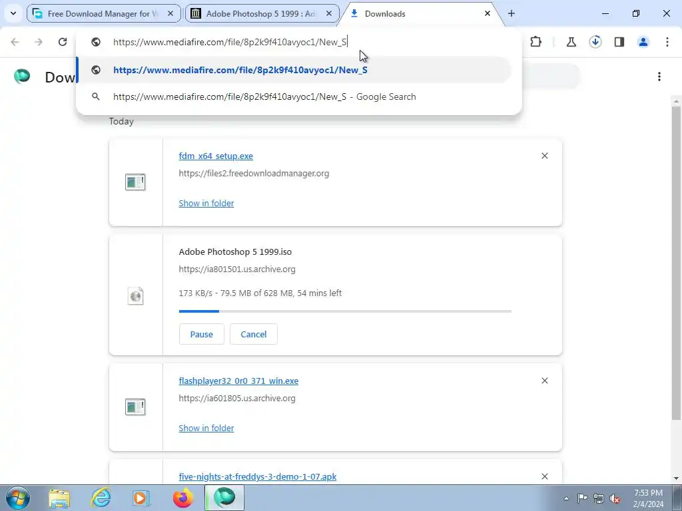Open Windows Explorer from the taskbar
The height and width of the screenshot is (511, 682).
(x=59, y=498)
